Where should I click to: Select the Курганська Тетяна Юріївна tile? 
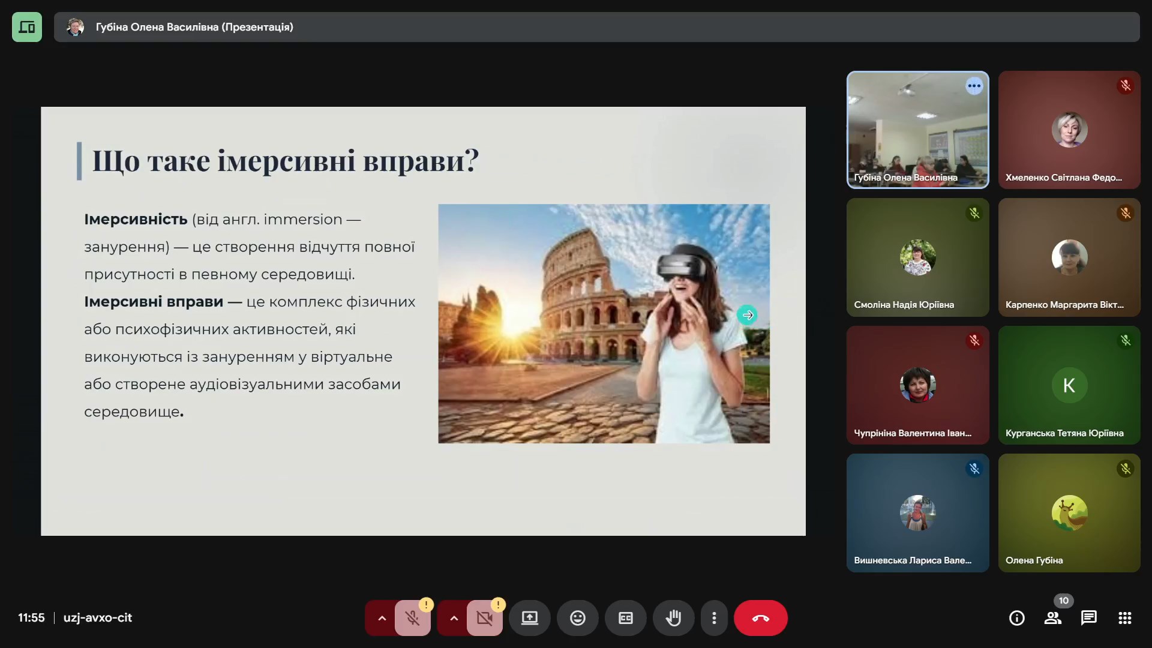[x=1069, y=385]
